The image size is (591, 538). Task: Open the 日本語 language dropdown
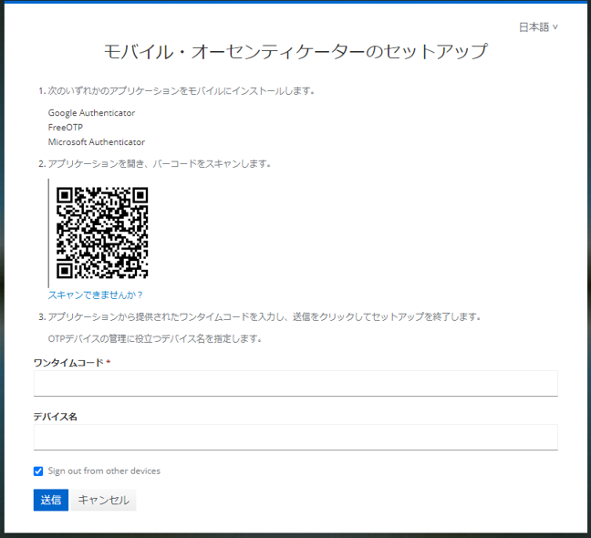[x=537, y=27]
